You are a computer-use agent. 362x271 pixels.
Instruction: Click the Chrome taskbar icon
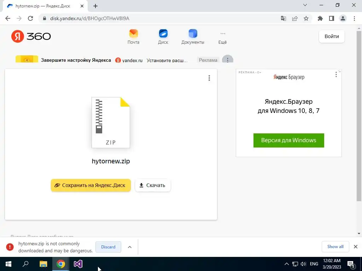click(x=60, y=264)
